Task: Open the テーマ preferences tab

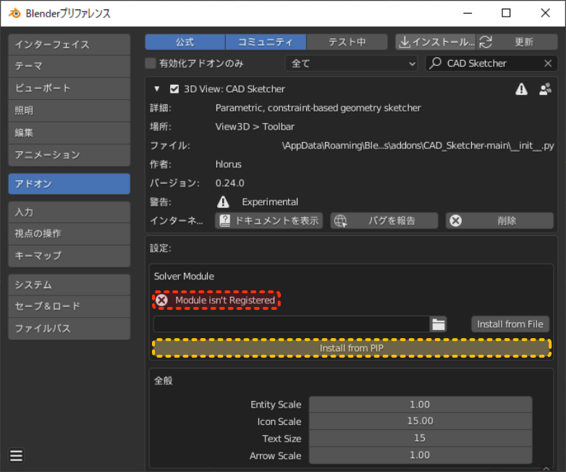Action: pos(69,66)
